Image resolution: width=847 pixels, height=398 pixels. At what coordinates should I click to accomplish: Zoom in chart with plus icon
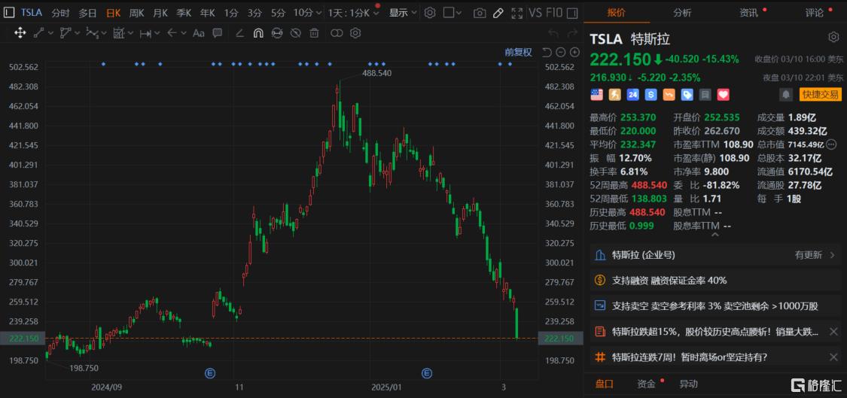574,53
